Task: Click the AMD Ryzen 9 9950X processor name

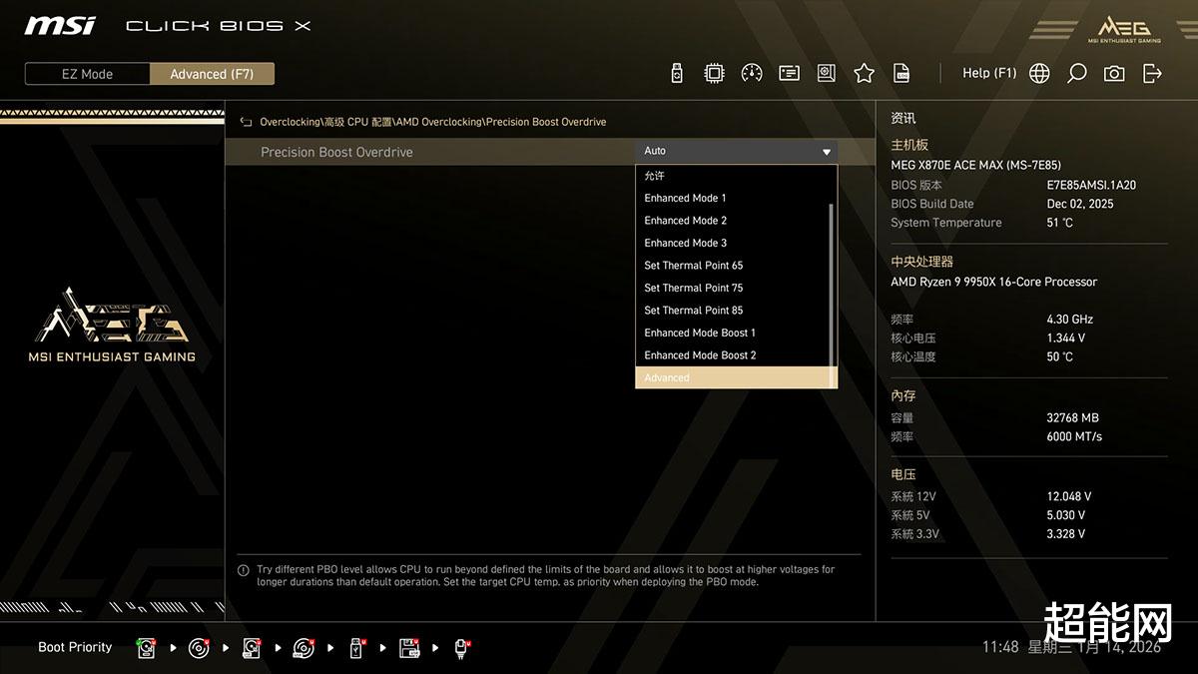Action: (x=993, y=282)
